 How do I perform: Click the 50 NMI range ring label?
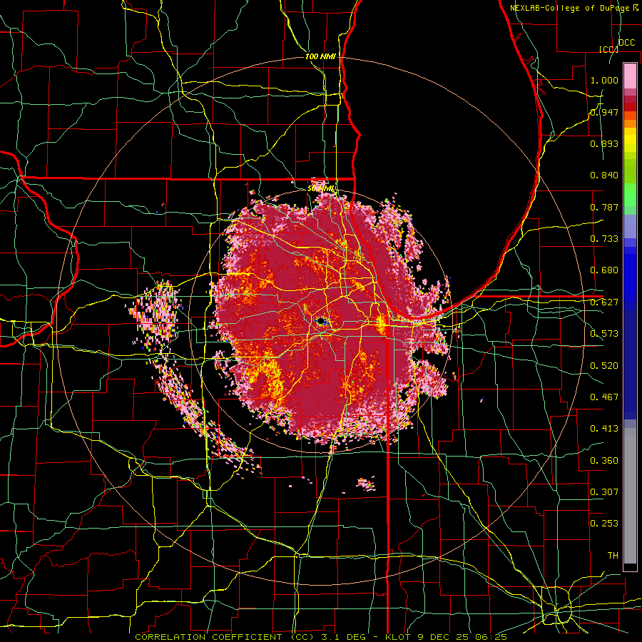point(320,189)
